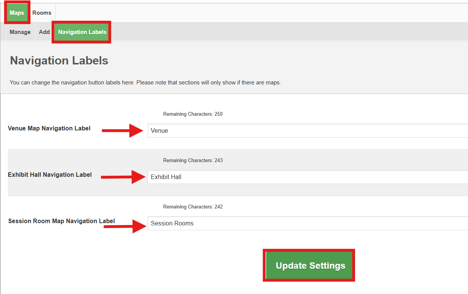468x294 pixels.
Task: Open the Maps tab
Action: pos(17,13)
